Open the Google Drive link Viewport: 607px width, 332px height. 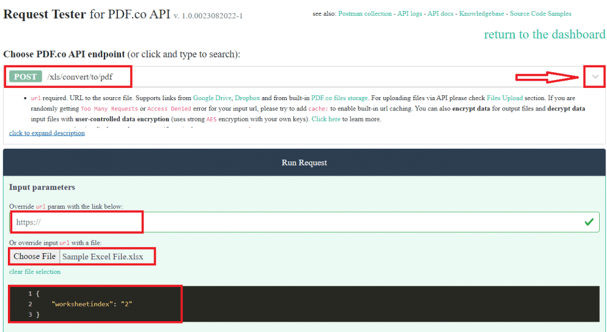point(212,98)
